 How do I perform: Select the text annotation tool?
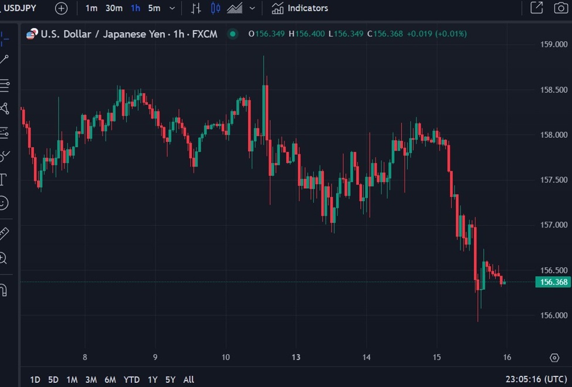[x=3, y=179]
